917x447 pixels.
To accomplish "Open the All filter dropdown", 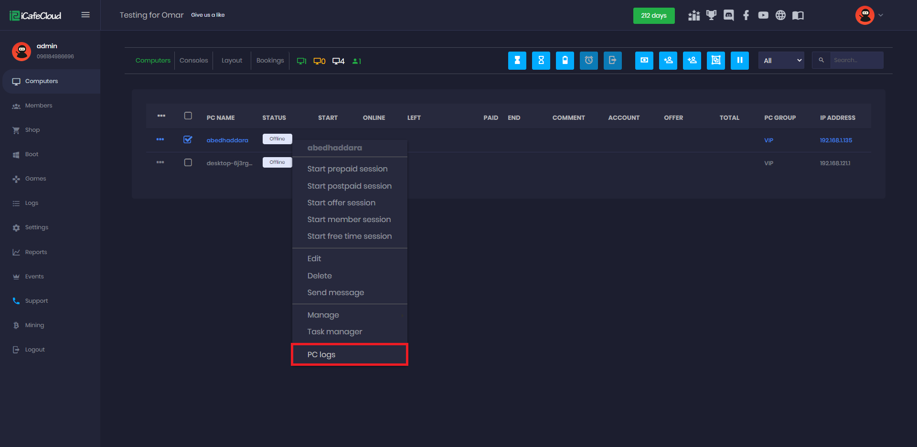I will pos(781,61).
